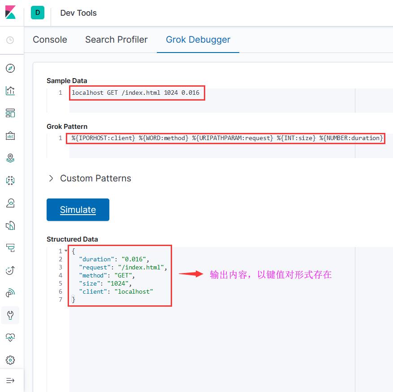The height and width of the screenshot is (392, 393).
Task: Open Management gear icon
Action: (10, 360)
